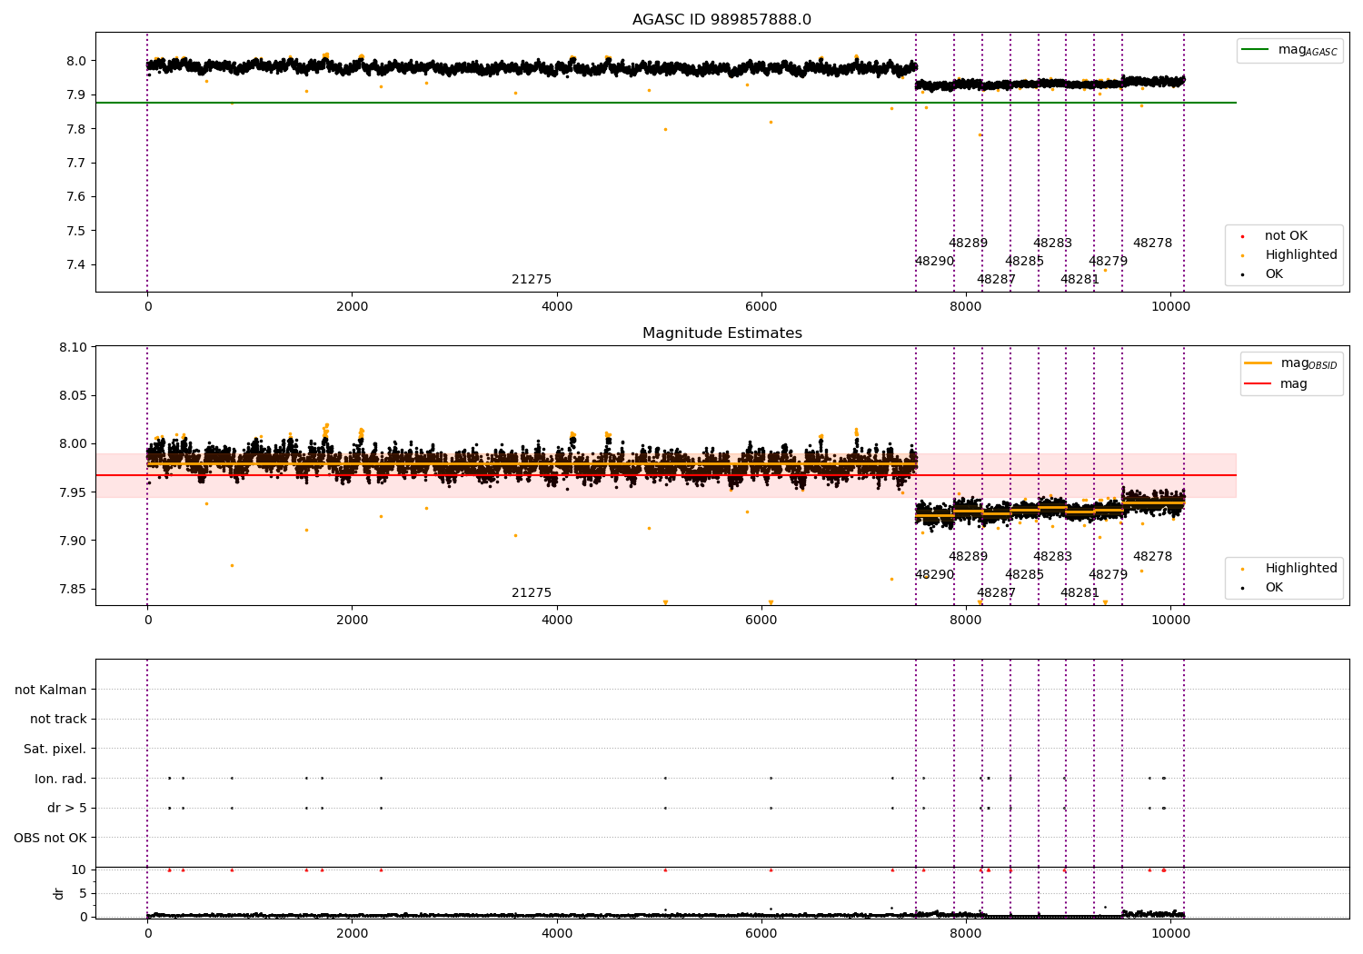The image size is (1363, 954).
Task: Click the 'dr' y-axis label of the bottom plot
Action: [59, 893]
